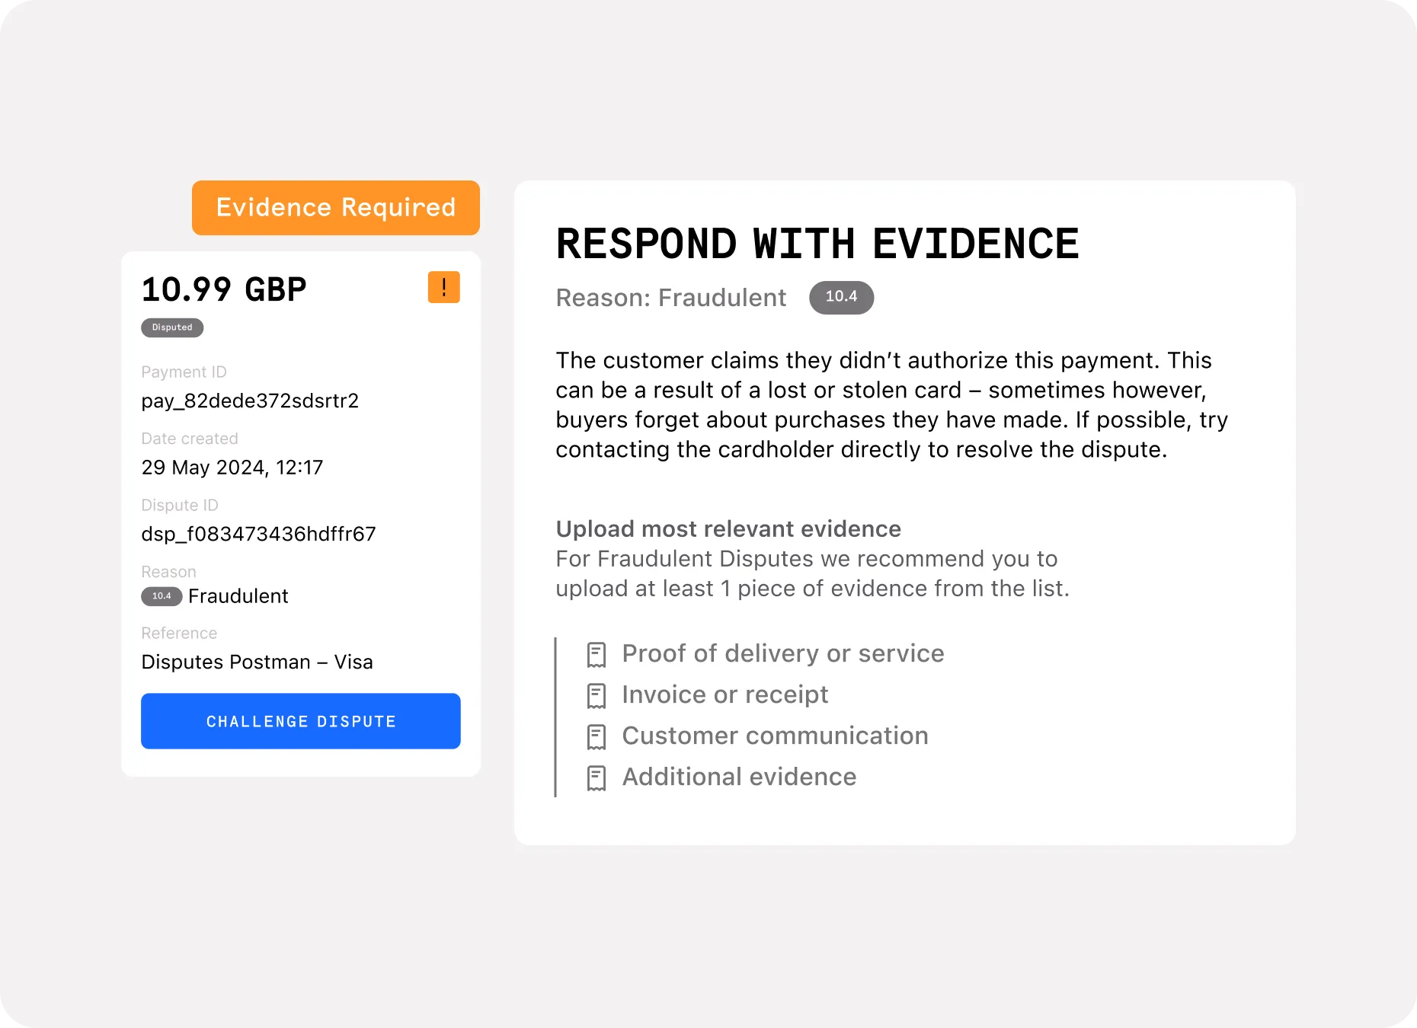1417x1028 pixels.
Task: Click the Customer communication document icon
Action: click(597, 737)
